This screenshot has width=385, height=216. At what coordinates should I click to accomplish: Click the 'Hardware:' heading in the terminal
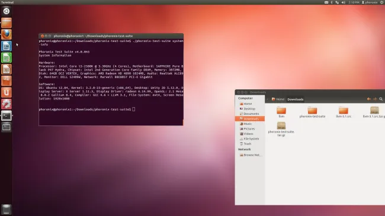(47, 63)
